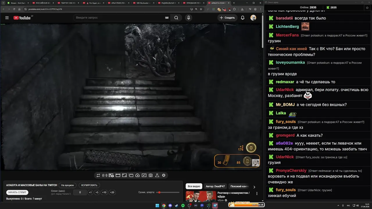Open a new browser tab with plus
The width and height of the screenshot is (372, 209).
(x=234, y=3)
